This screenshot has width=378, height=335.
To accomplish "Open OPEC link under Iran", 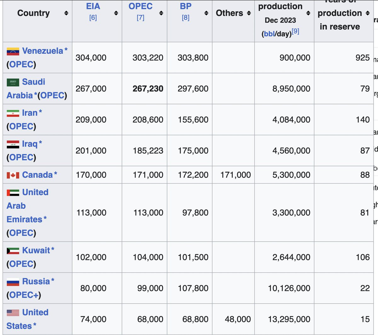I will pyautogui.click(x=21, y=126).
